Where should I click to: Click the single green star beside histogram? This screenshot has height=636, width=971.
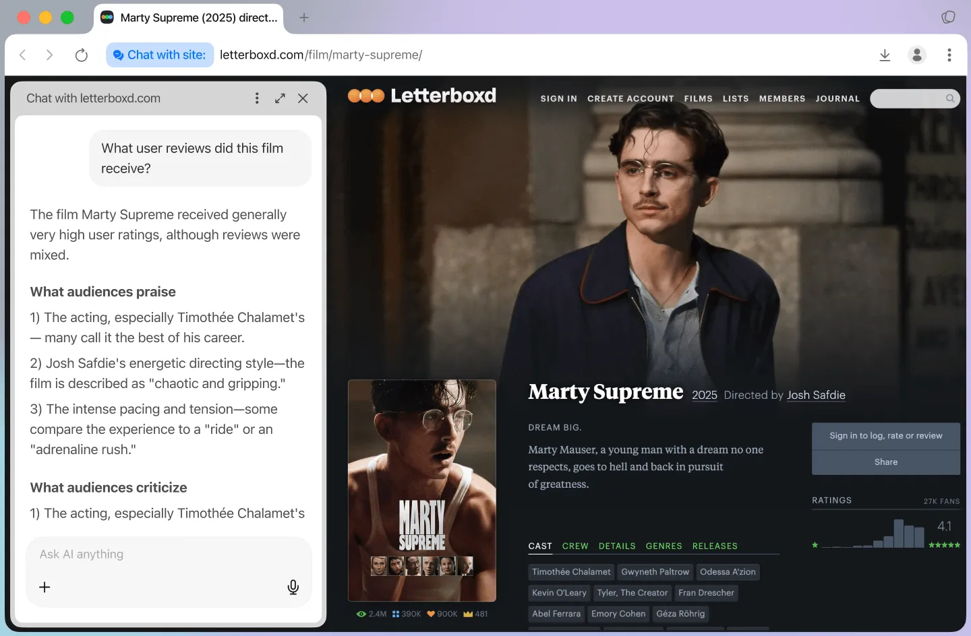tap(815, 545)
